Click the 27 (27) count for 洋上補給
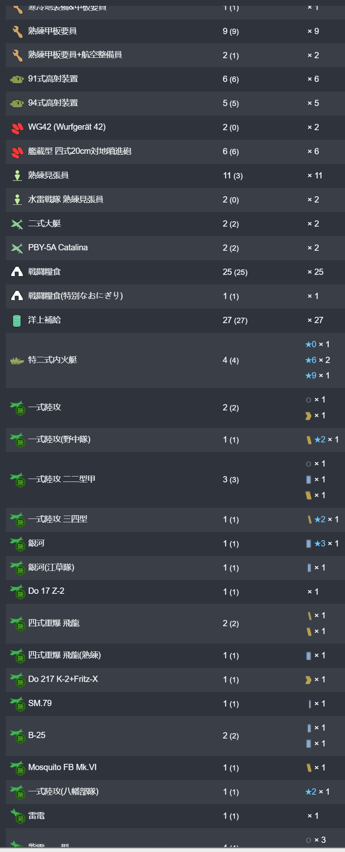This screenshot has width=345, height=852. [235, 320]
